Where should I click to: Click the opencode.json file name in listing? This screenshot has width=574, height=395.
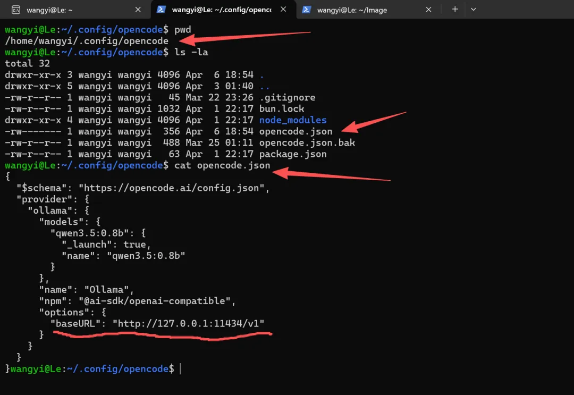click(x=296, y=131)
